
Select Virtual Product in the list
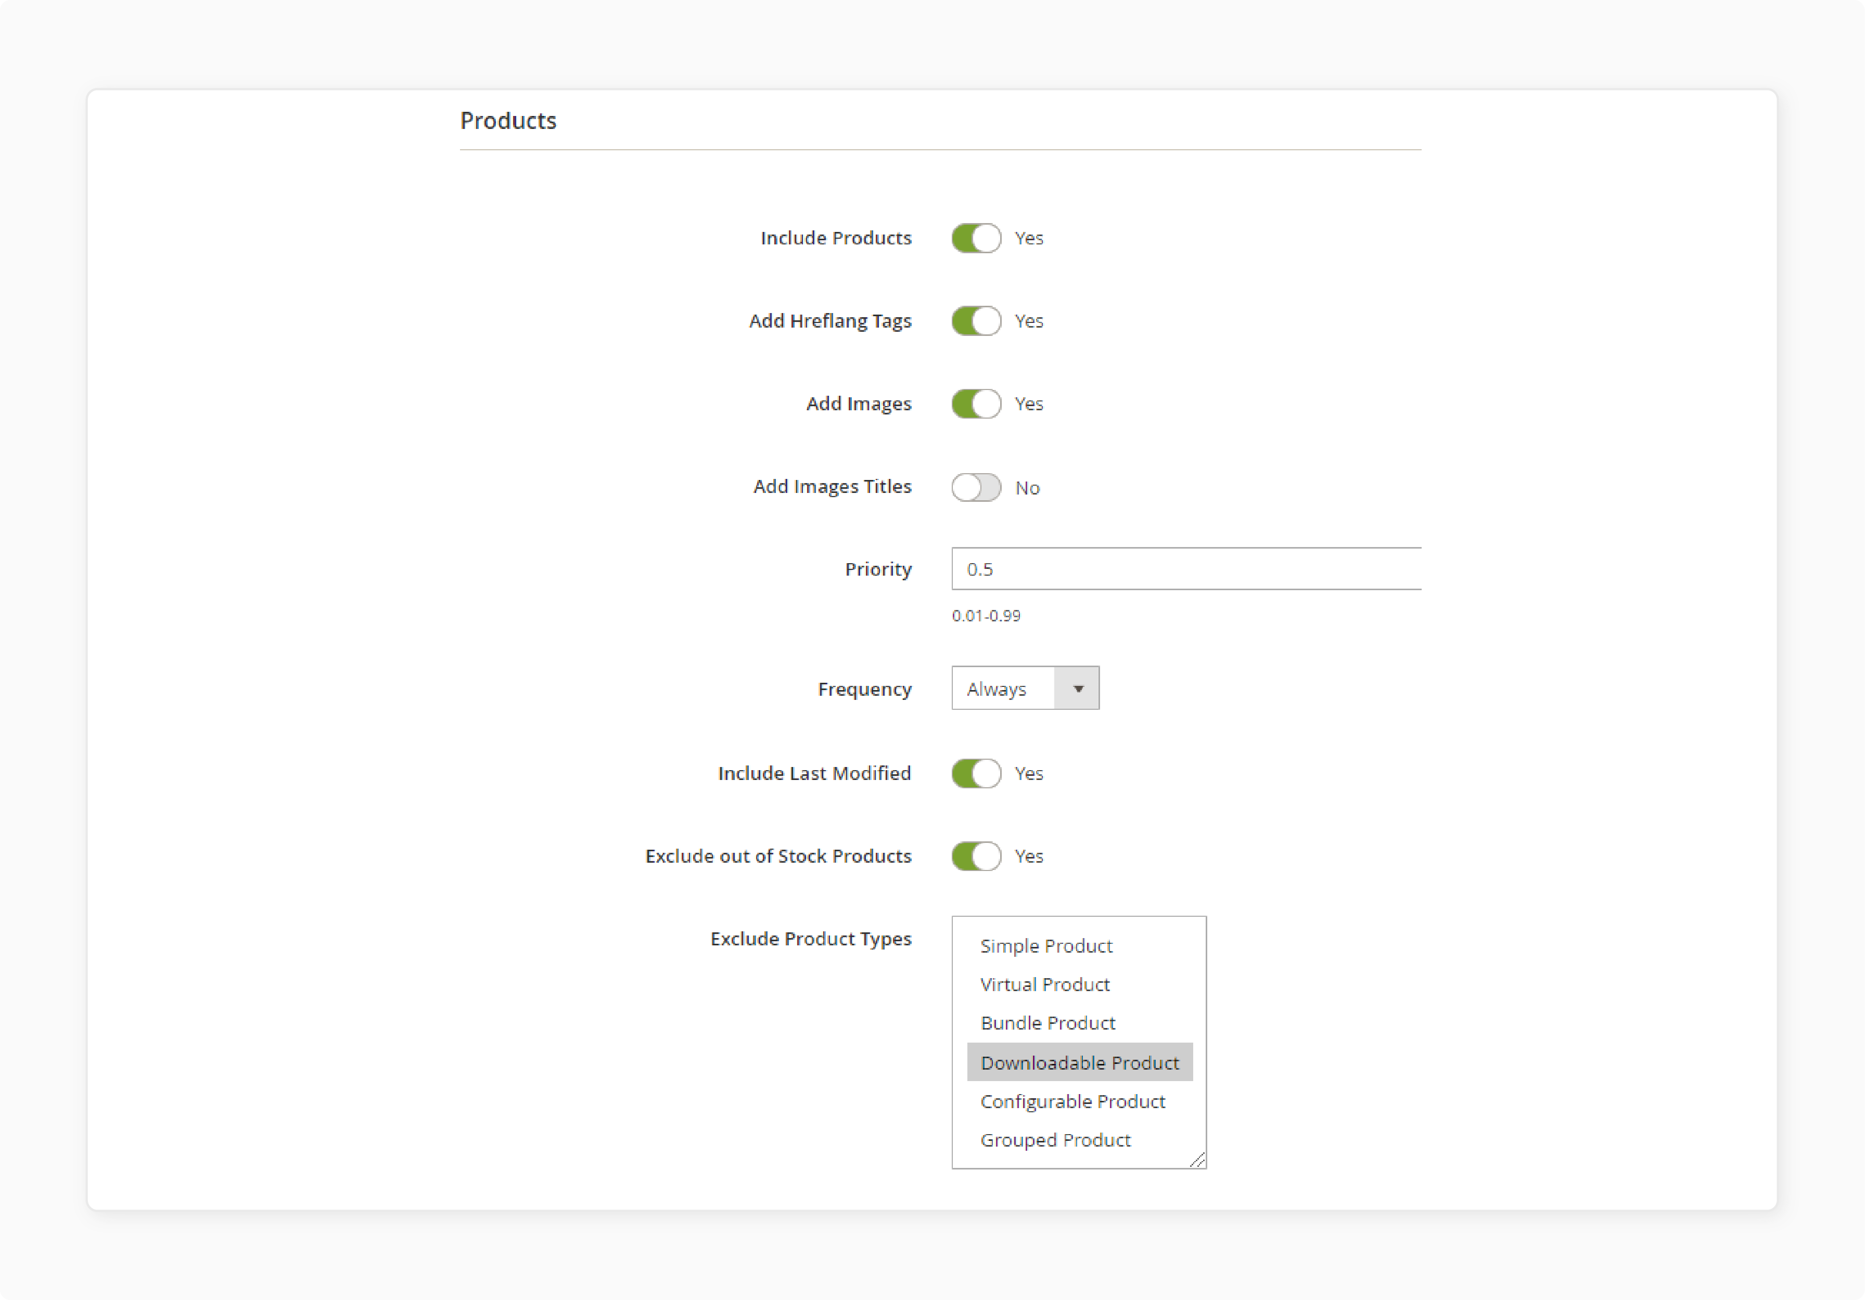(1080, 983)
